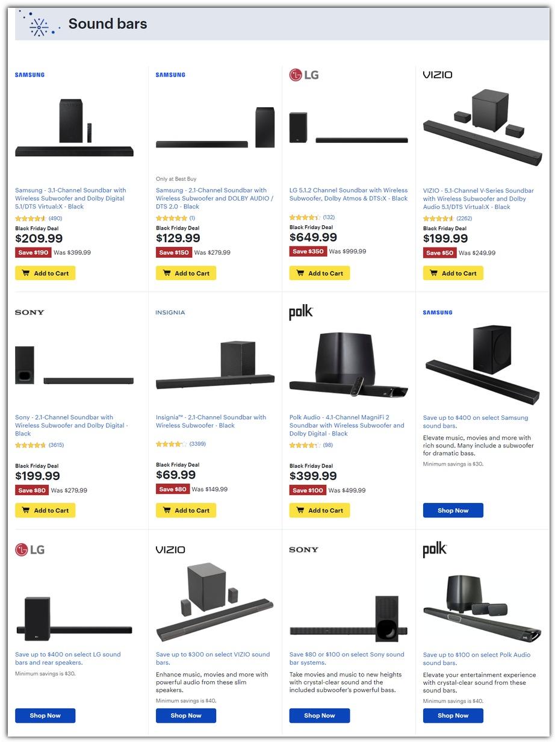Click the Samsung 2.1-Channel soundbar product image
The image size is (558, 745).
point(215,128)
